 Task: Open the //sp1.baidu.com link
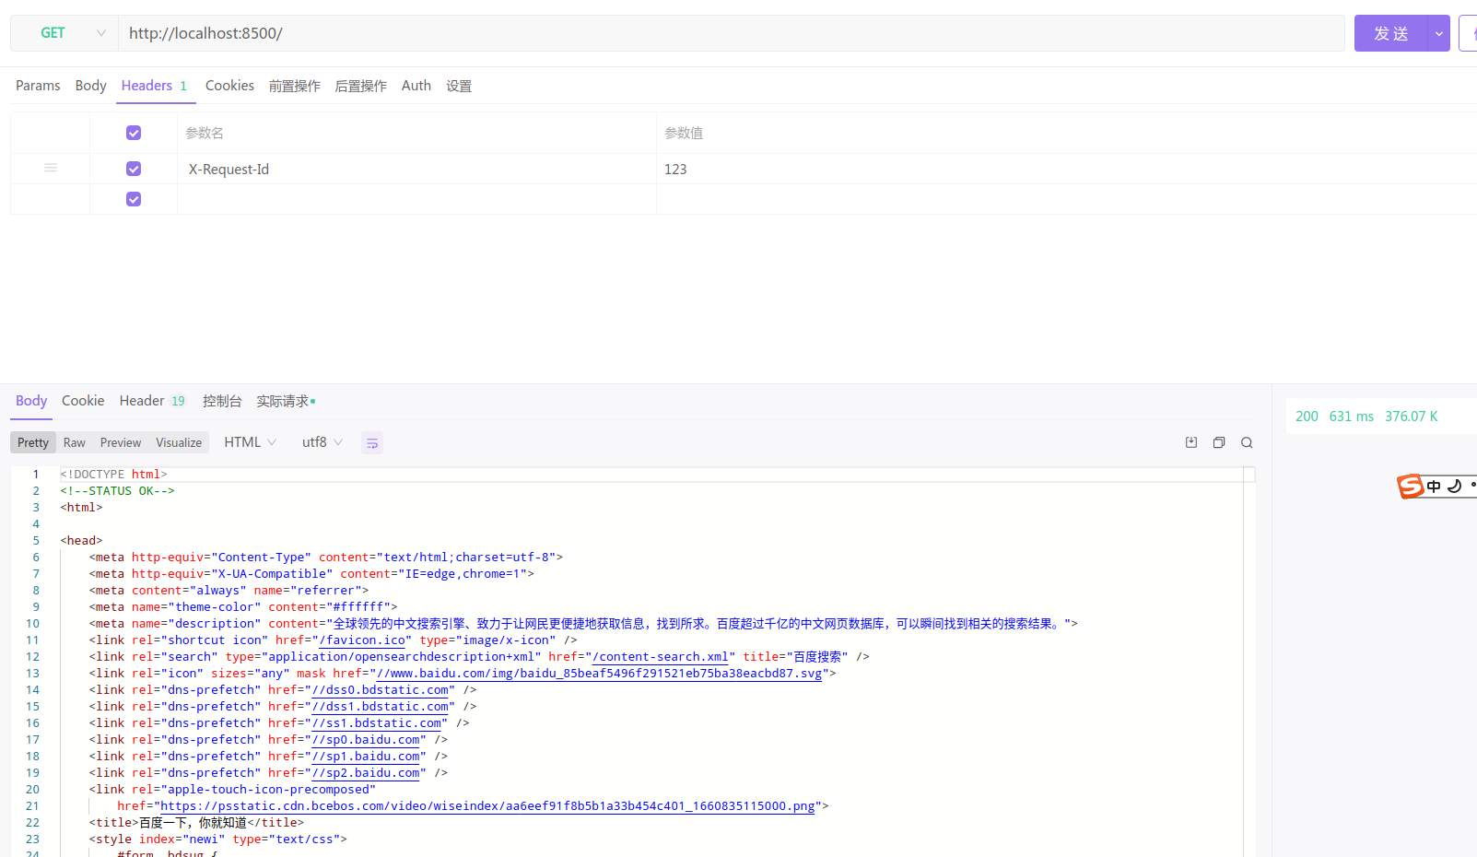coord(366,757)
